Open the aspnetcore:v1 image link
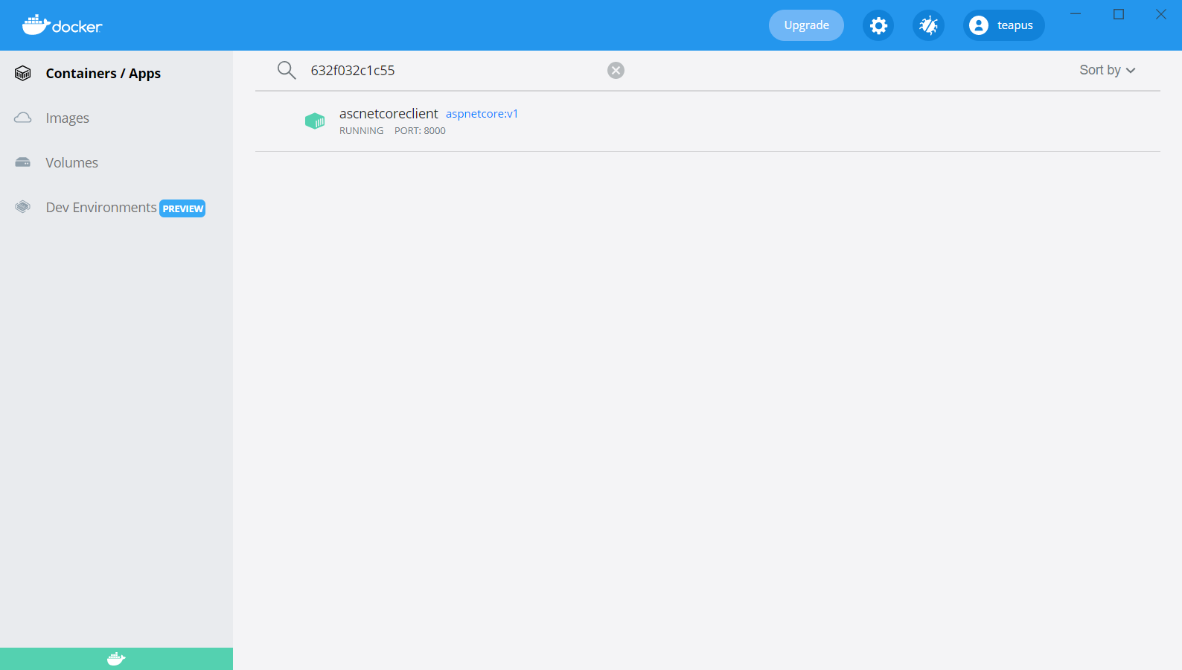The image size is (1182, 670). pos(482,114)
